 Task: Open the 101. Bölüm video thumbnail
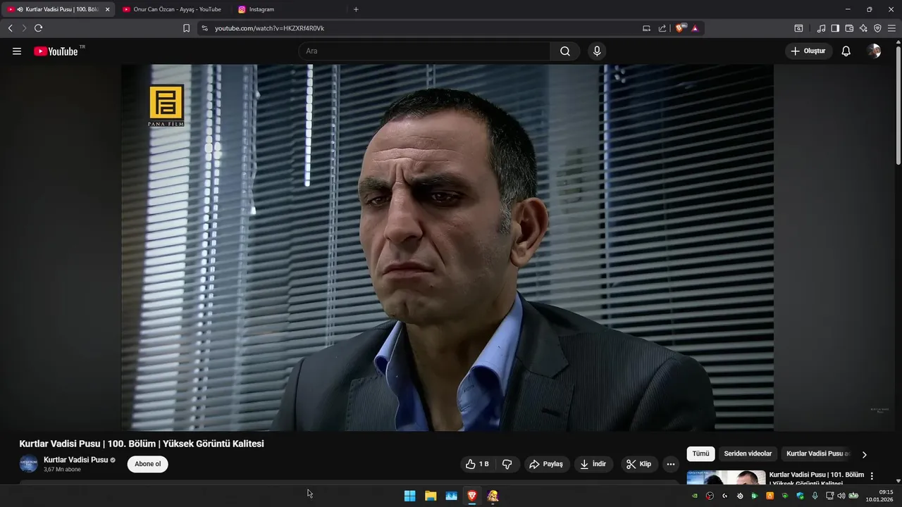726,478
